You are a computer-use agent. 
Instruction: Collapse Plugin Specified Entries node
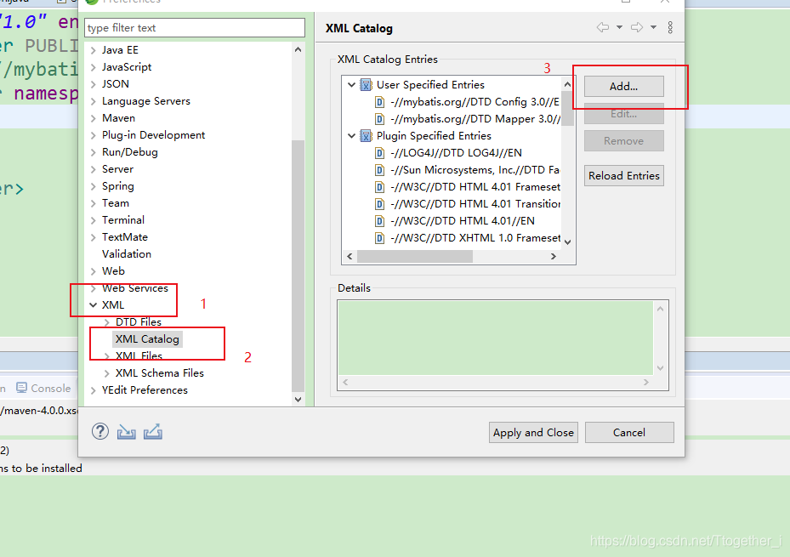352,136
